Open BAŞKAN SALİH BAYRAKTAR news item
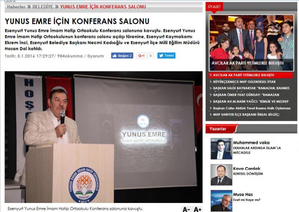The image size is (299, 212). pos(251,88)
